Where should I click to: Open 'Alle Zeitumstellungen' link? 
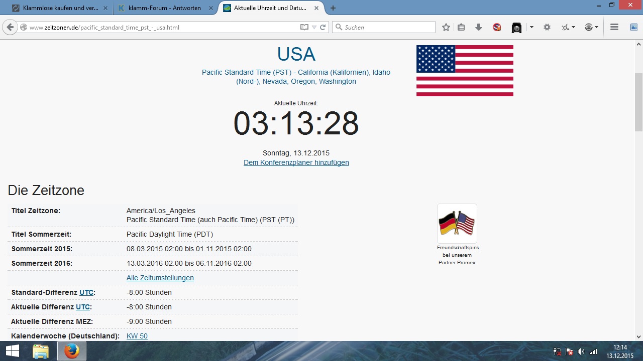pos(160,278)
